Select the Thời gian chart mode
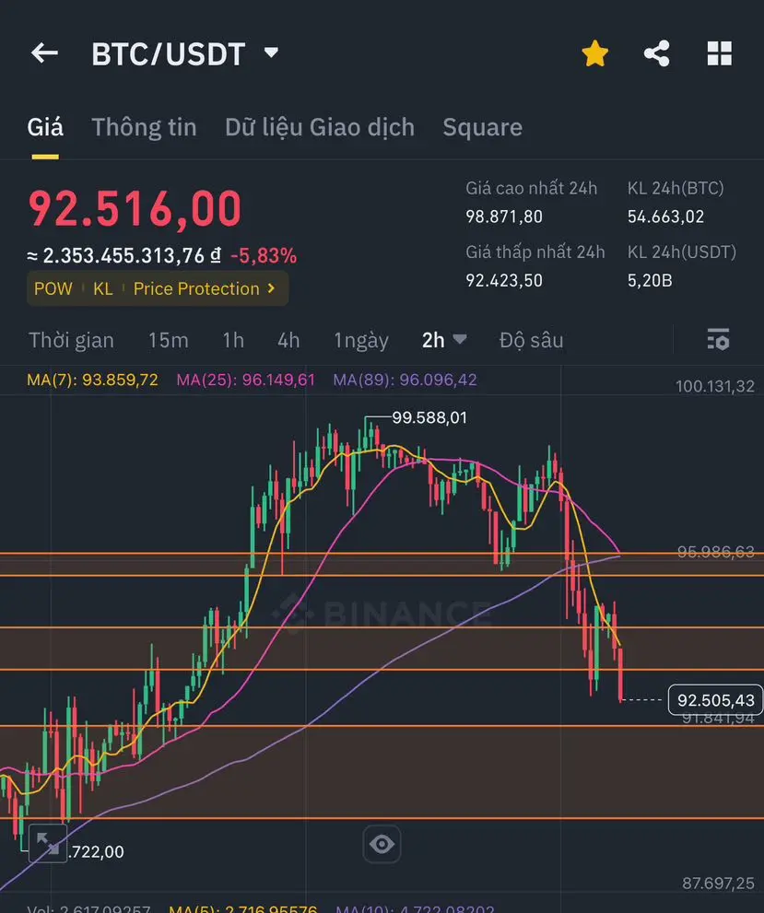The image size is (764, 913). 72,340
